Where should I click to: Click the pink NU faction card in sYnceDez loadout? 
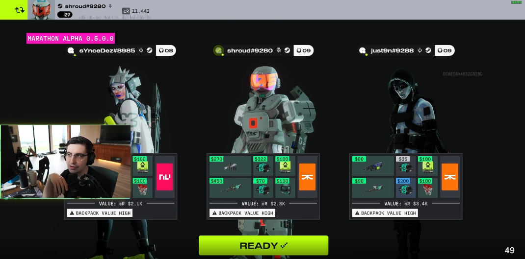[x=165, y=177]
